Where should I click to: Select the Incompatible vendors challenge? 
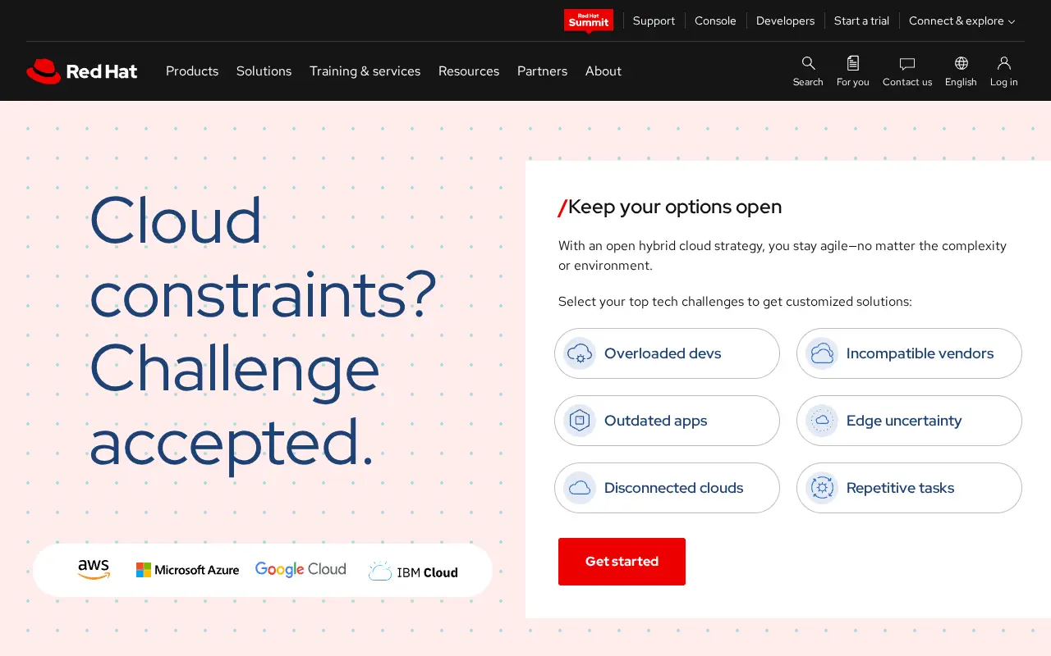point(909,353)
